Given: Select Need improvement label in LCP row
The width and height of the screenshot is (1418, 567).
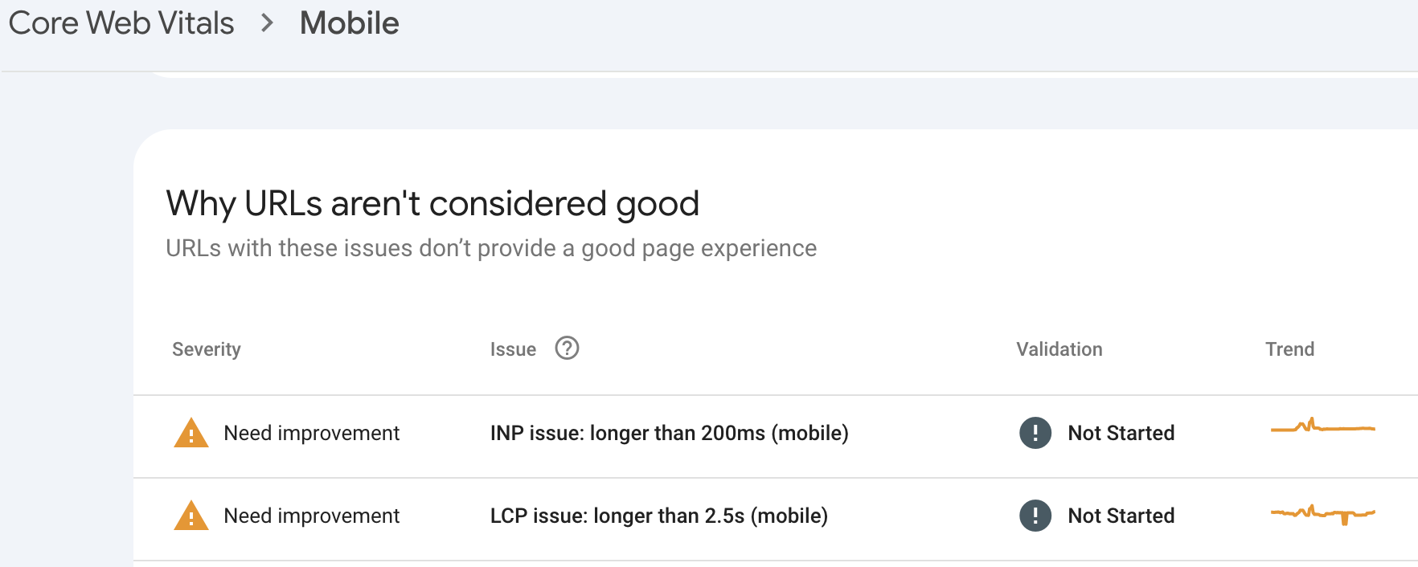Looking at the screenshot, I should pyautogui.click(x=311, y=516).
